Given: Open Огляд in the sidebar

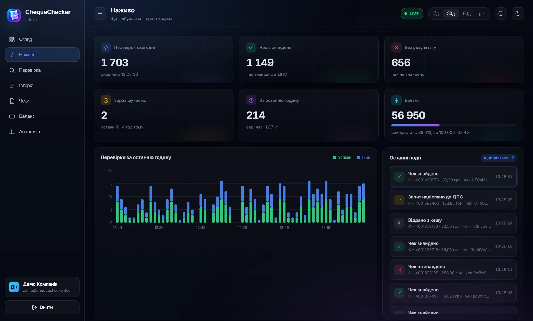Looking at the screenshot, I should [x=42, y=39].
